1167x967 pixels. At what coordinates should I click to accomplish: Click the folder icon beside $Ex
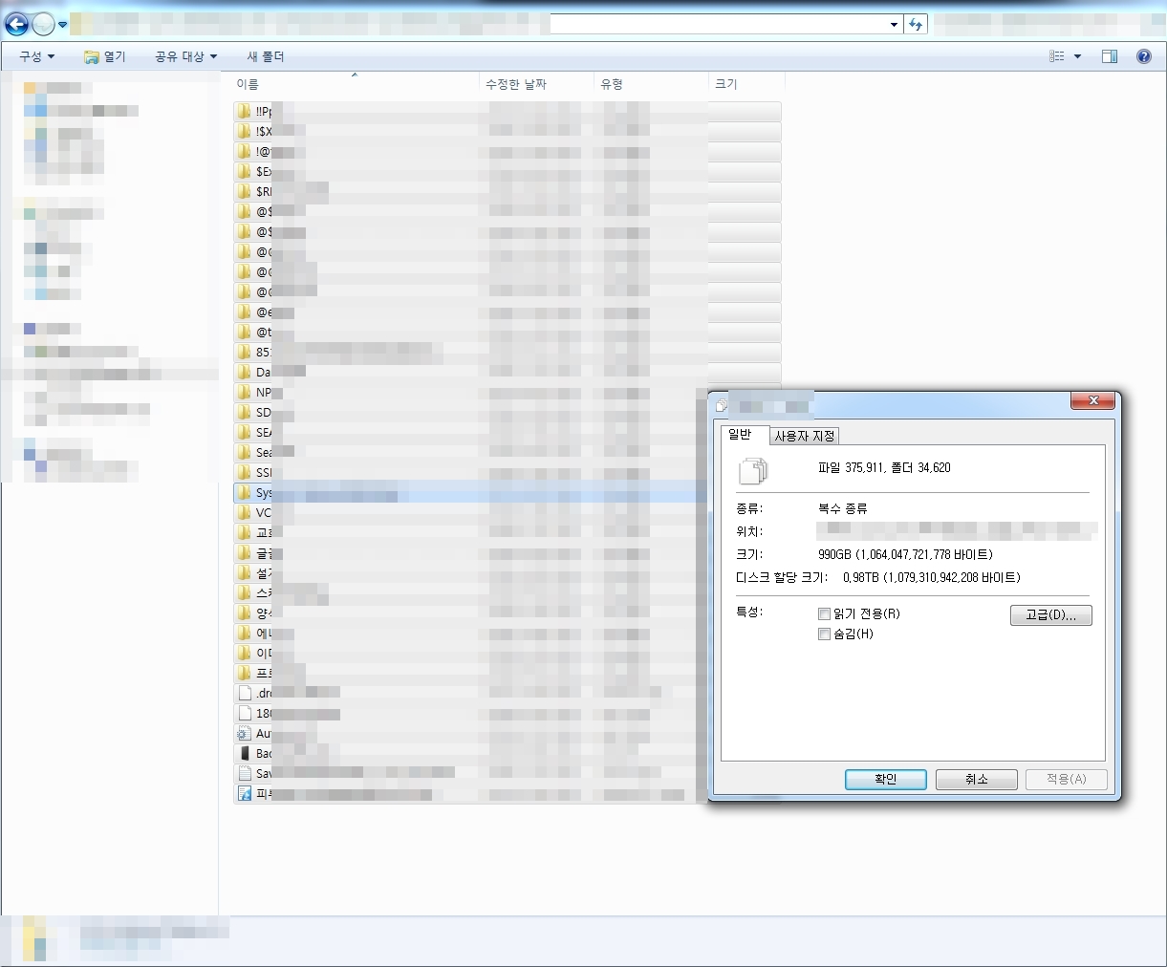[244, 171]
